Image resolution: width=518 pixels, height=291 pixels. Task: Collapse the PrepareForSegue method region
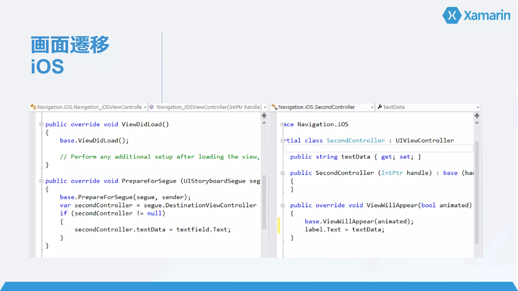point(41,181)
